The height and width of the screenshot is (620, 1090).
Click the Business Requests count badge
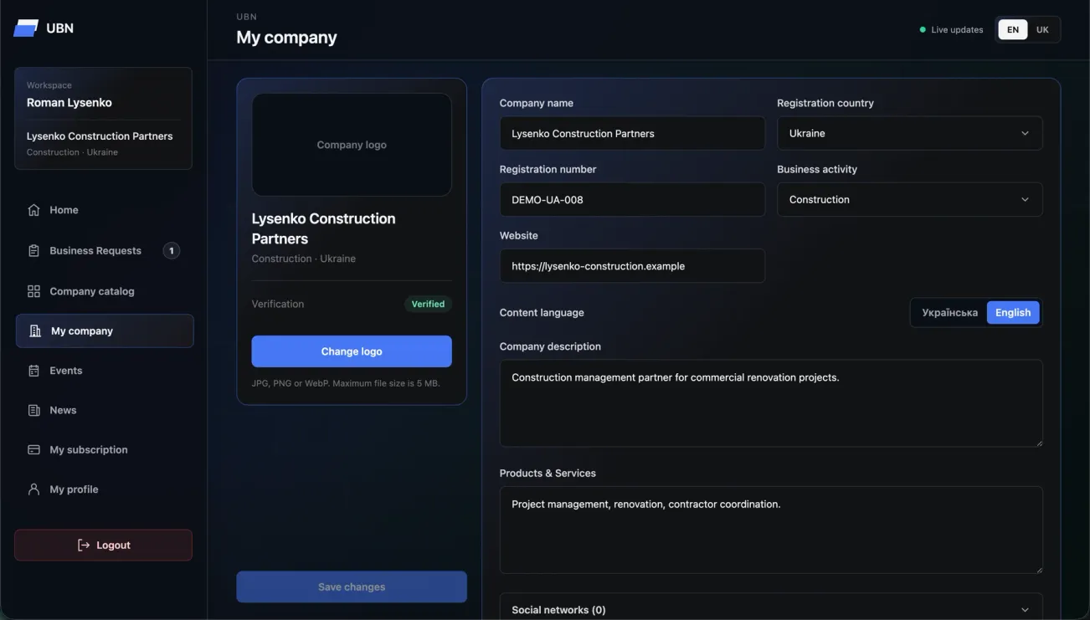tap(171, 251)
